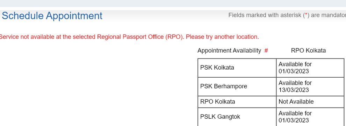Screen dimensions: 346x126
Task: Select the PSLK Gangtok table cell
Action: pos(237,117)
